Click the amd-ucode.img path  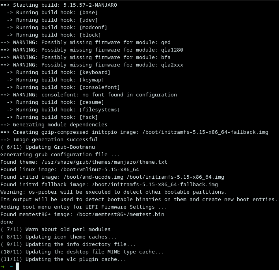(93, 177)
